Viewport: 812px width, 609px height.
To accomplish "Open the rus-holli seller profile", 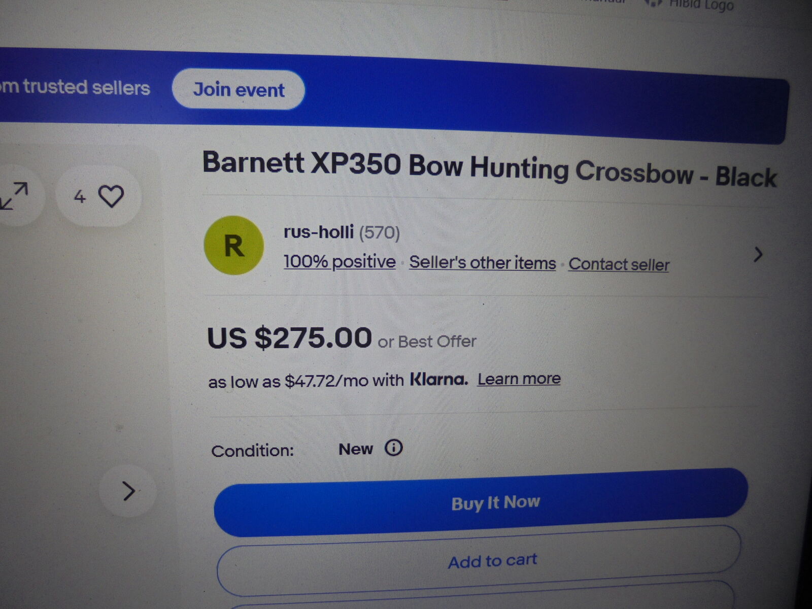I will pyautogui.click(x=318, y=232).
